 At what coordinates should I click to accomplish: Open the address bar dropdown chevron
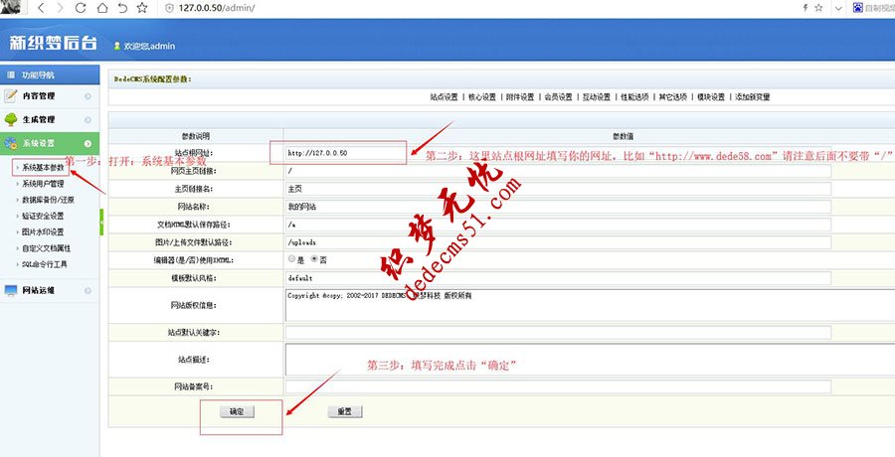pyautogui.click(x=838, y=9)
